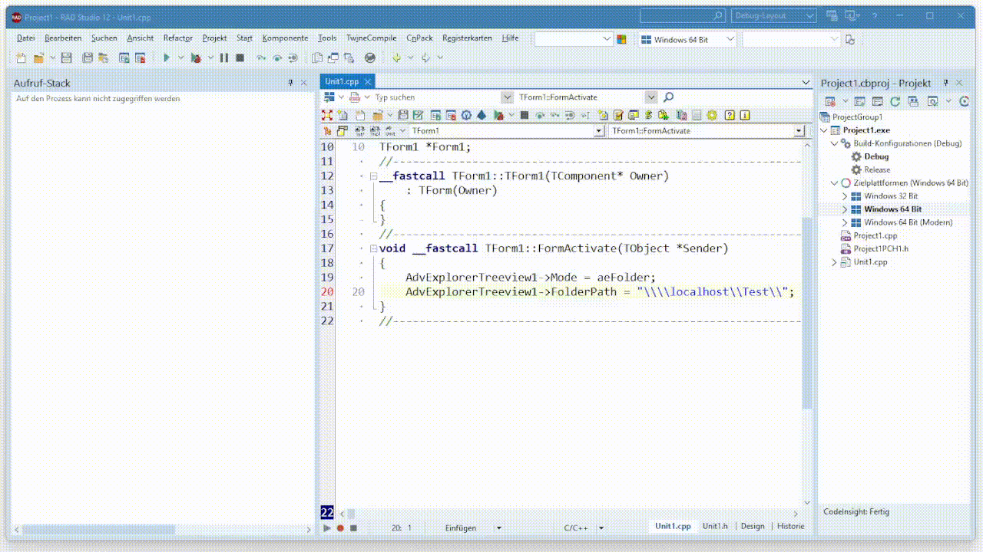
Task: Open the Run button dropdown arrow
Action: (181, 58)
